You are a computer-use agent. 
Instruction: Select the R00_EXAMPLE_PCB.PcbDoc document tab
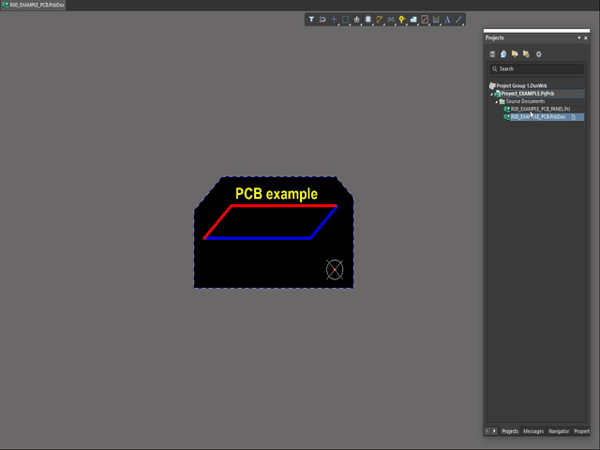(x=34, y=6)
